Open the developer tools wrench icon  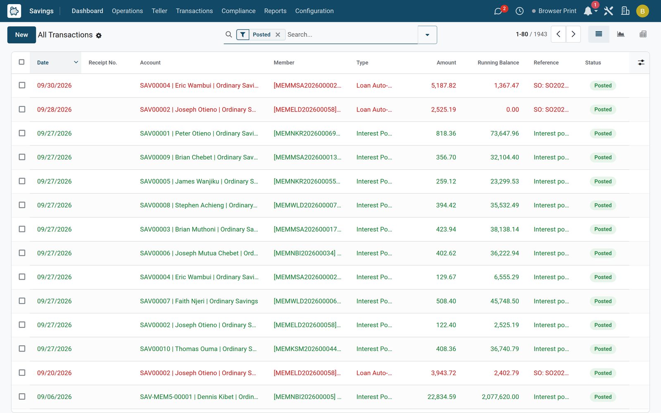[608, 11]
